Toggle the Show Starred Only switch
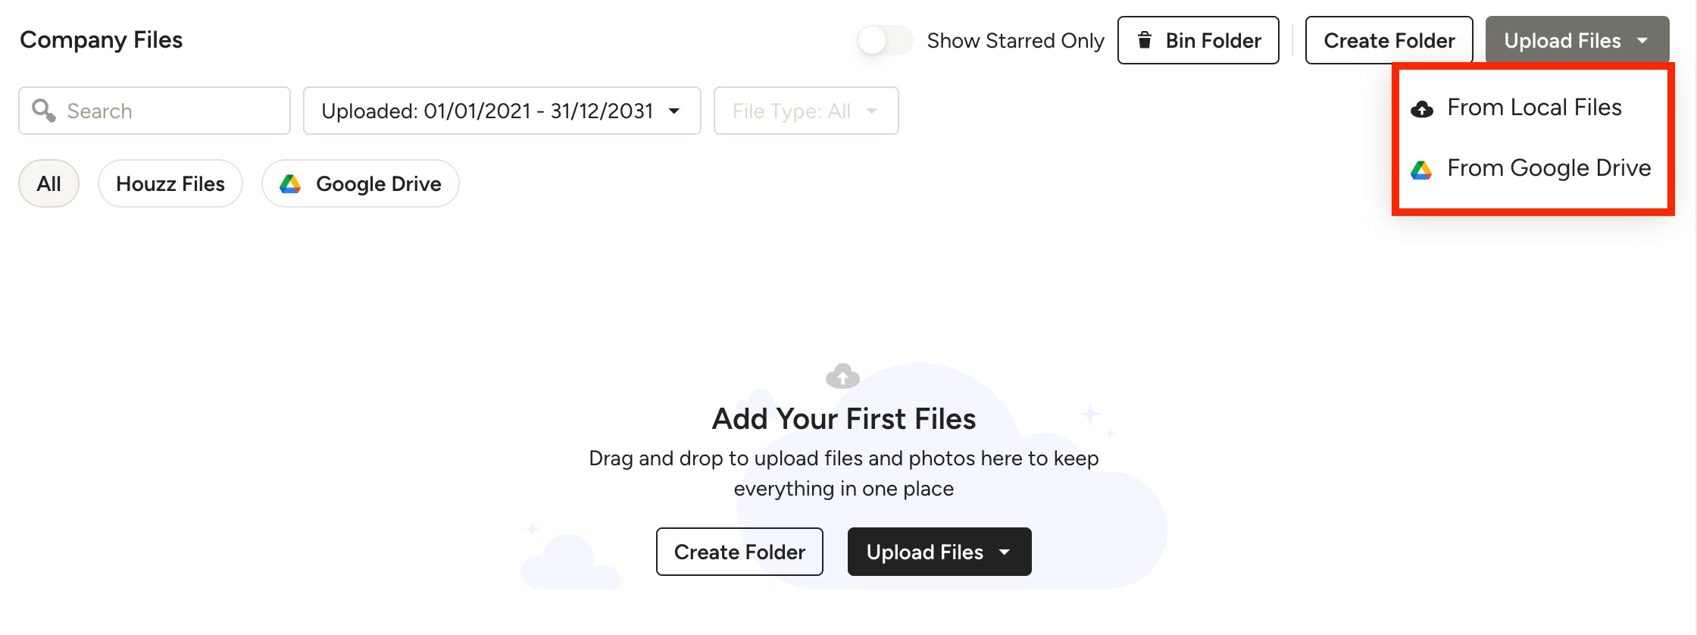Viewport: 1697px width, 635px height. coord(885,40)
